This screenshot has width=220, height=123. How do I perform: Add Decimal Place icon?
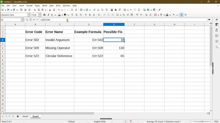coord(137,15)
